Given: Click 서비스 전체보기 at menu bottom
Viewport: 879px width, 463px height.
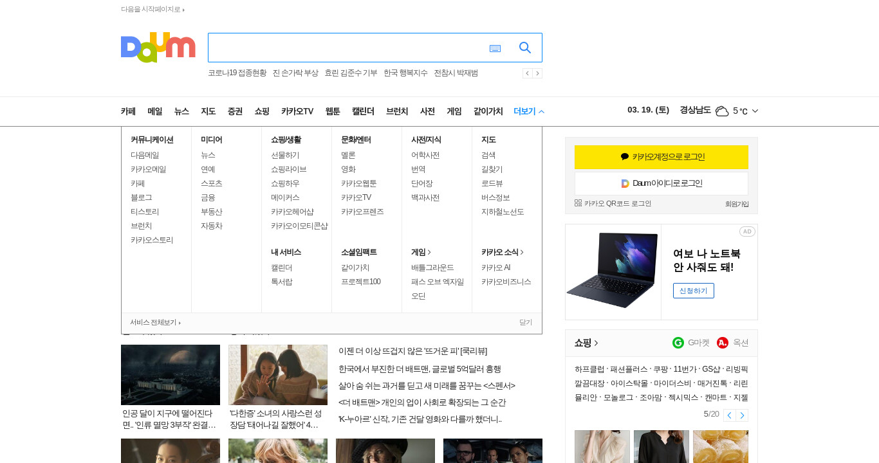Looking at the screenshot, I should click(x=155, y=323).
